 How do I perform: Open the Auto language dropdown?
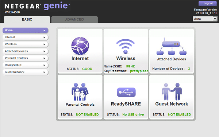click(x=205, y=19)
